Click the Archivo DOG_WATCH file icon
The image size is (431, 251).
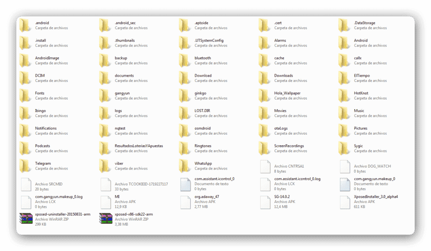[x=345, y=167]
